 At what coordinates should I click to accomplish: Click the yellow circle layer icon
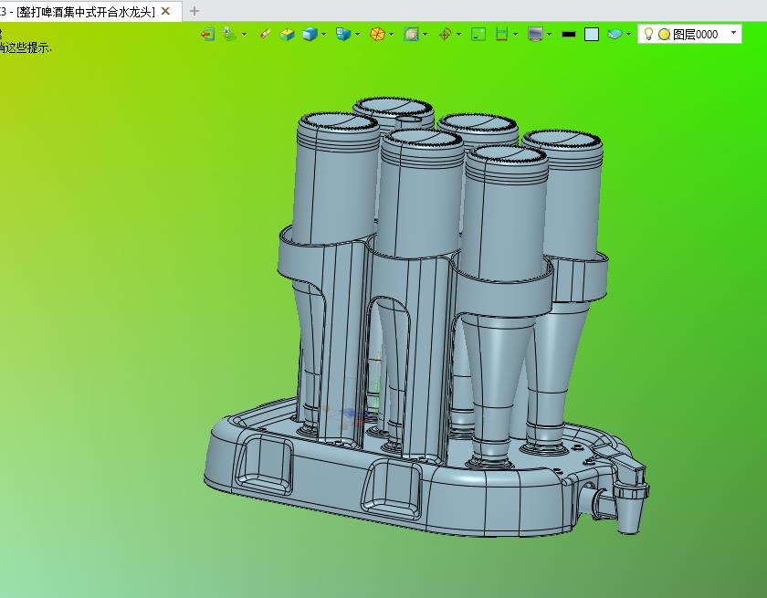click(664, 34)
